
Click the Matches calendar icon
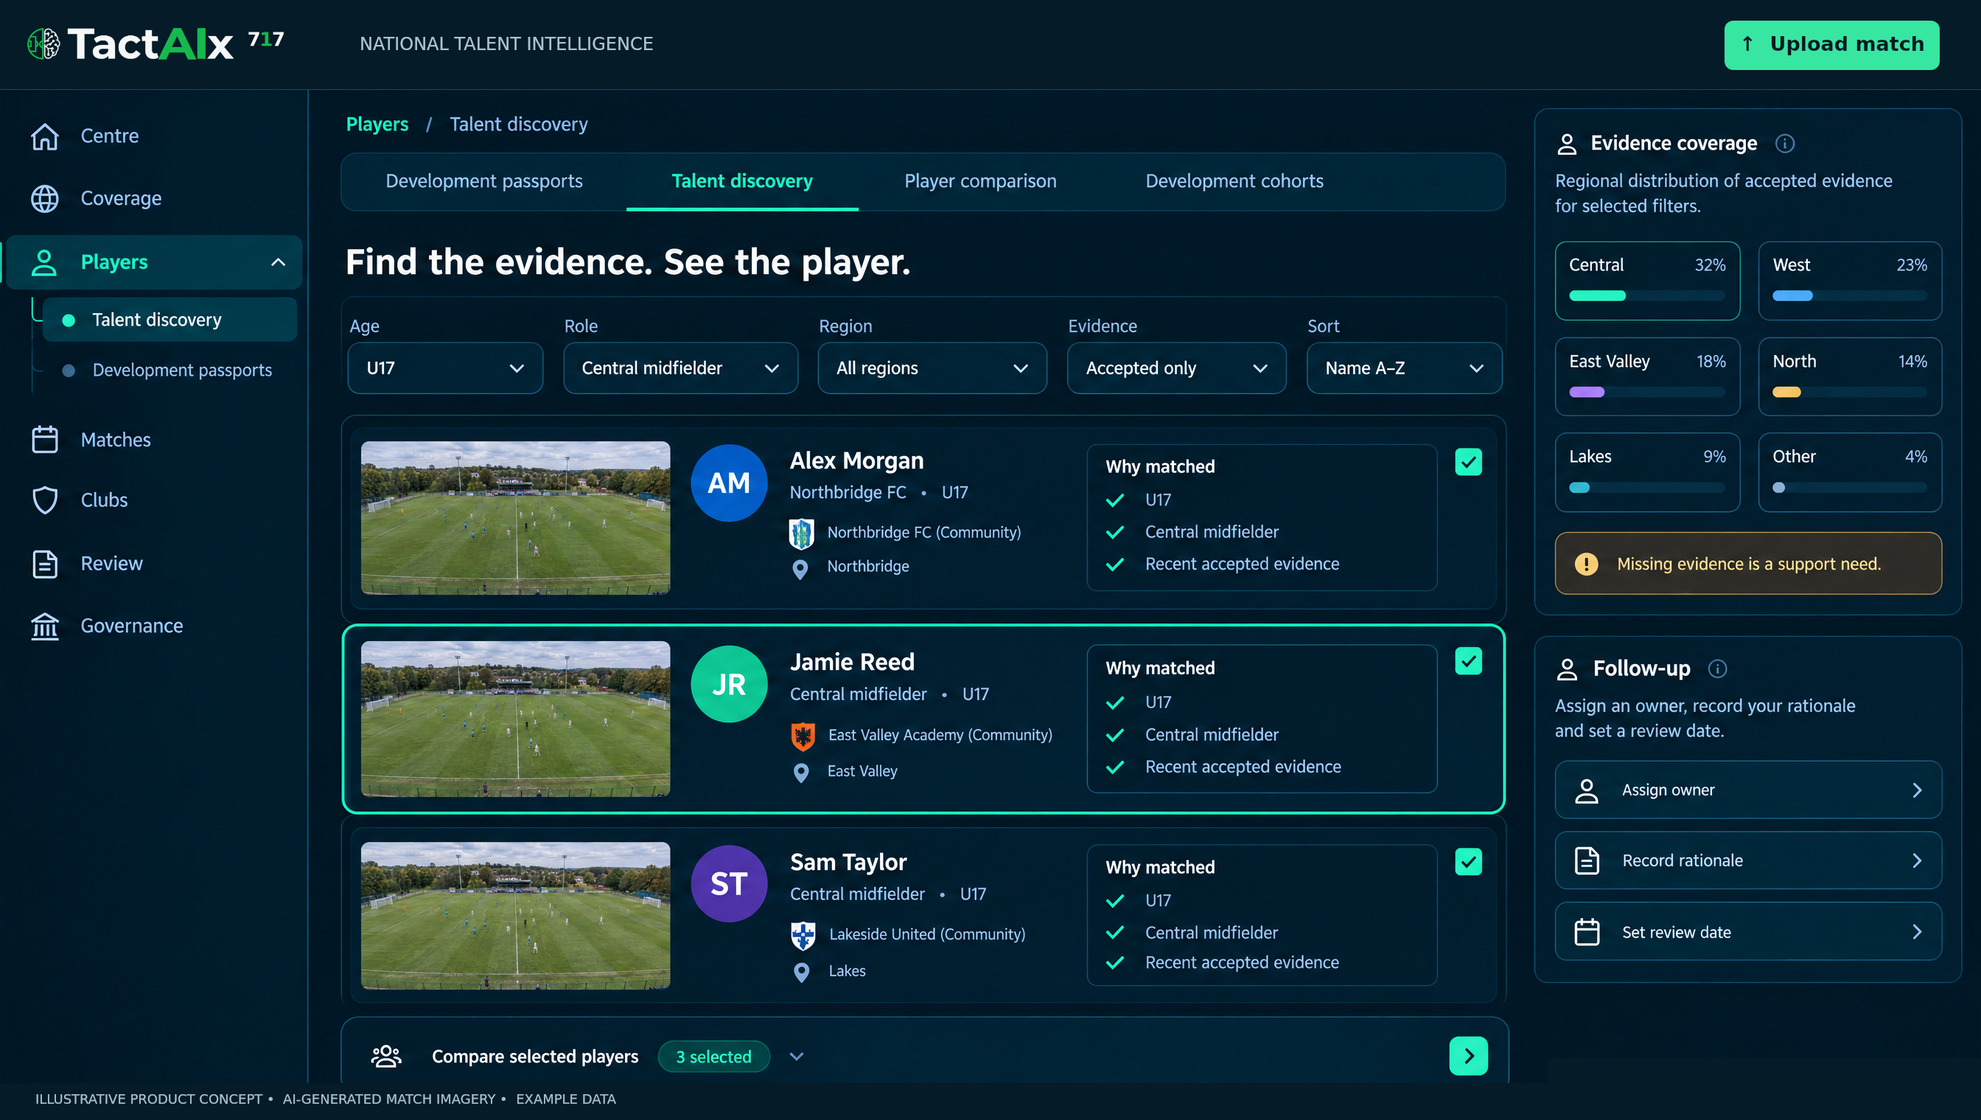[x=45, y=439]
